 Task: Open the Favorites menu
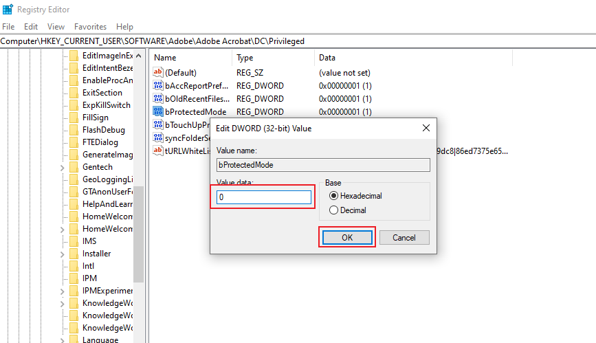point(91,27)
